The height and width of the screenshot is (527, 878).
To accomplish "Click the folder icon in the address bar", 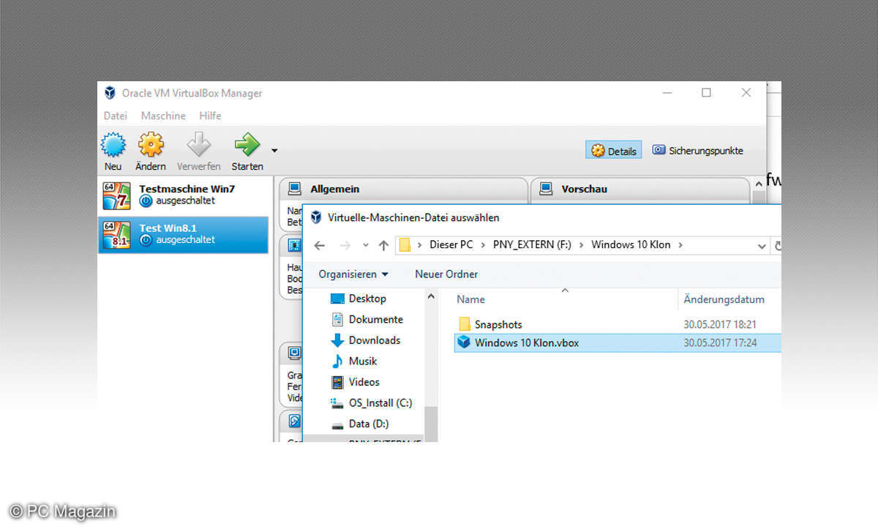I will [405, 245].
